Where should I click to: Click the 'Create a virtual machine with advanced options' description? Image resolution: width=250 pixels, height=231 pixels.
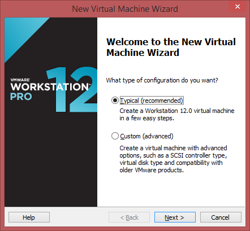[174, 159]
